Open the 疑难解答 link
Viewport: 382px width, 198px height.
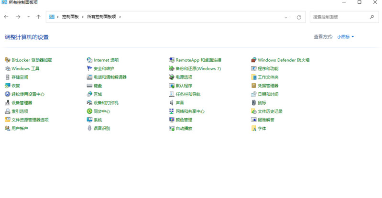coord(266,120)
